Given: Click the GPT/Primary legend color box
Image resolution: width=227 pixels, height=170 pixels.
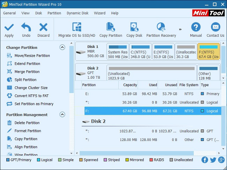Looking at the screenshot, I should tap(8, 160).
